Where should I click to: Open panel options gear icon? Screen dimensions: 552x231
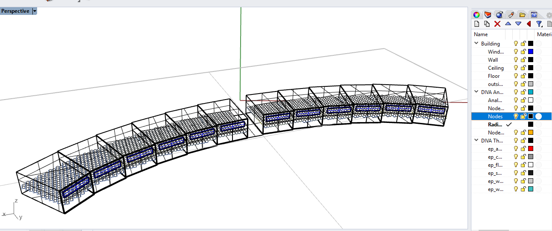(549, 15)
